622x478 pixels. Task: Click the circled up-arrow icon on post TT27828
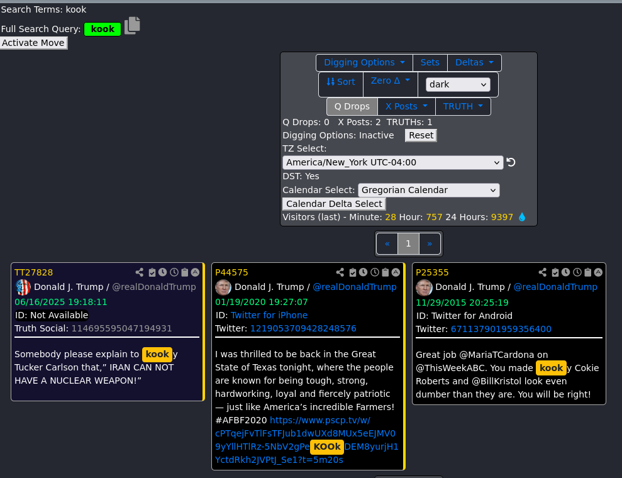pos(195,272)
